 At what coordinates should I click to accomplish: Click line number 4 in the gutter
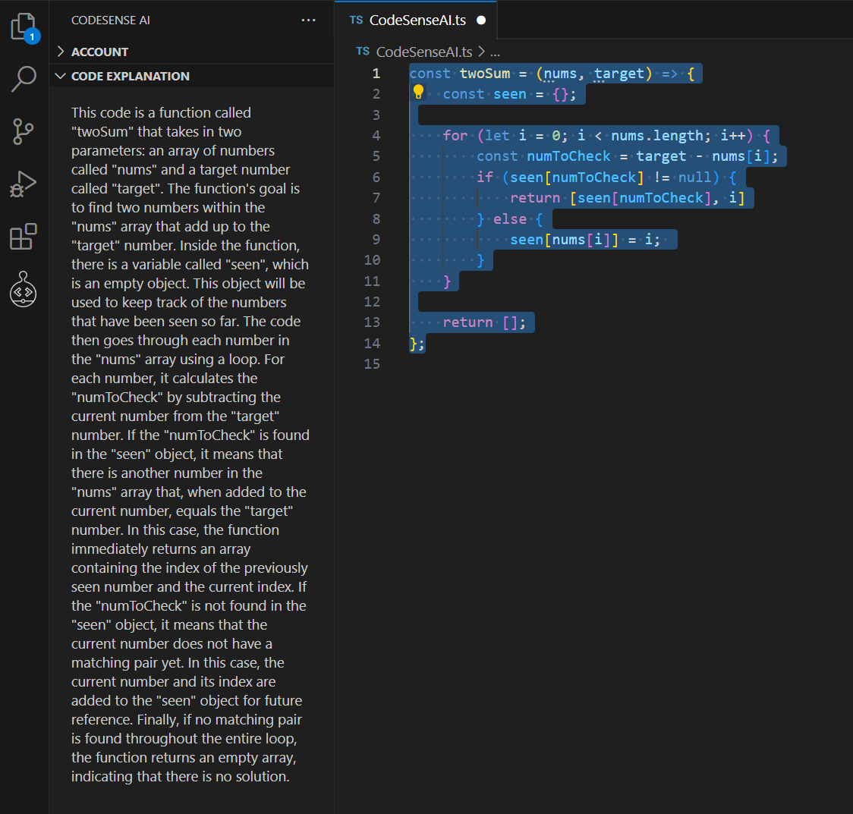(x=376, y=135)
